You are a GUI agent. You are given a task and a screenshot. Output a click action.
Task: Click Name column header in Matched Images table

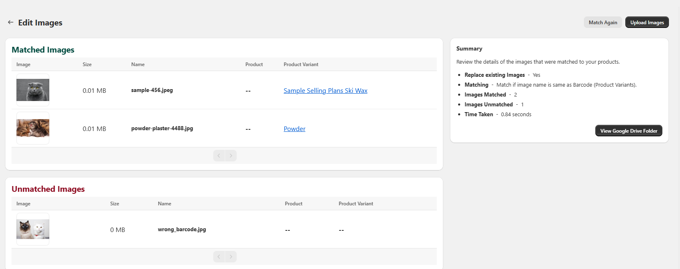(x=138, y=64)
